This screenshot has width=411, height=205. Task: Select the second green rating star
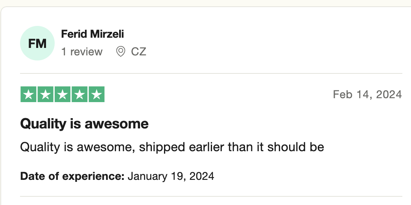coord(45,94)
